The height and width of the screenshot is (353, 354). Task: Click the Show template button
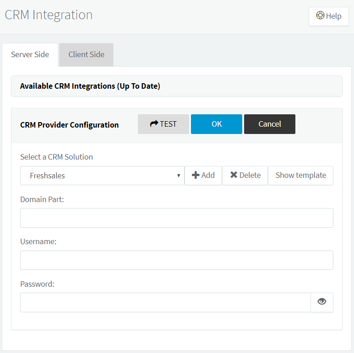click(300, 175)
